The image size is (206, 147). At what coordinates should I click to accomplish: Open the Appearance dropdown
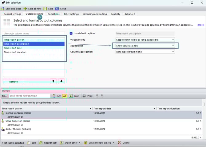click(x=145, y=46)
